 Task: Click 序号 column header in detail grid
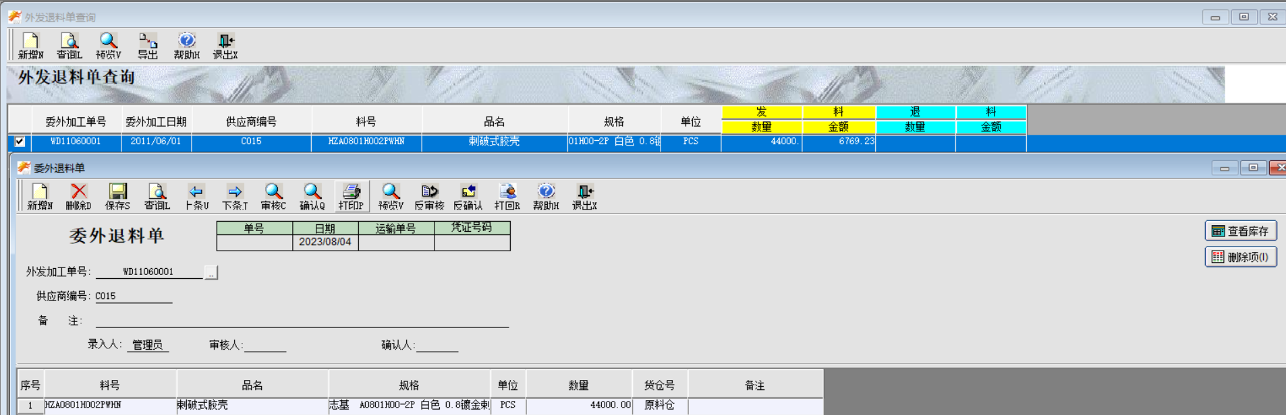click(30, 385)
